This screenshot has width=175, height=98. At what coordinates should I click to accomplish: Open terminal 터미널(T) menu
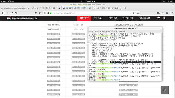click(114, 32)
